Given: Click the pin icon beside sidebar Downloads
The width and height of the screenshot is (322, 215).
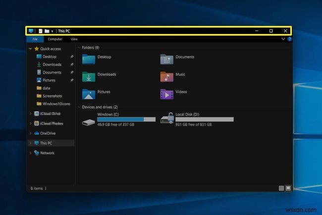Looking at the screenshot, I should tap(72, 64).
